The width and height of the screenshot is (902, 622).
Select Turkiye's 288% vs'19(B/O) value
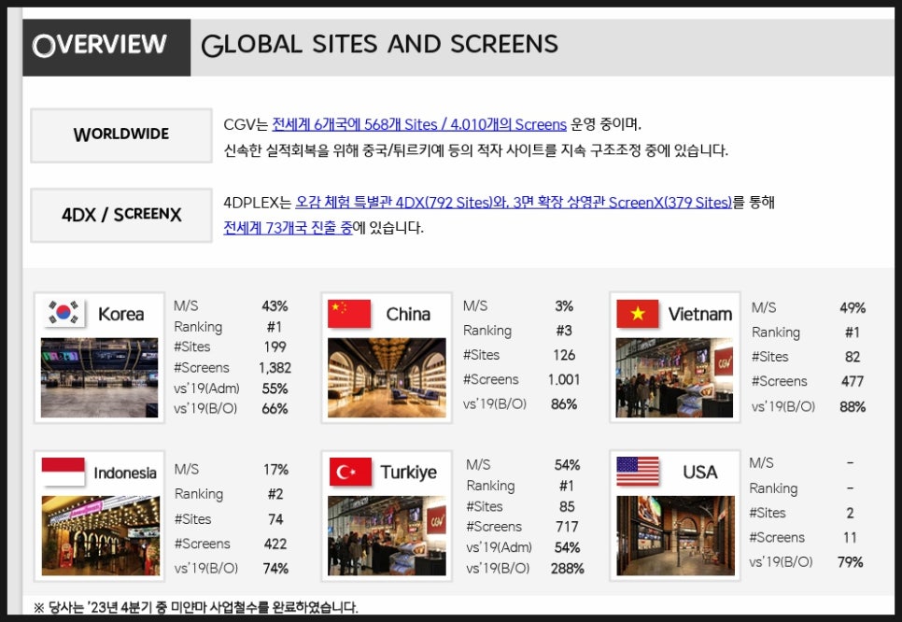point(568,569)
